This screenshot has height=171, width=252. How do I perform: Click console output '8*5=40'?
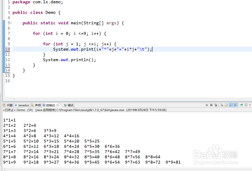point(92,157)
